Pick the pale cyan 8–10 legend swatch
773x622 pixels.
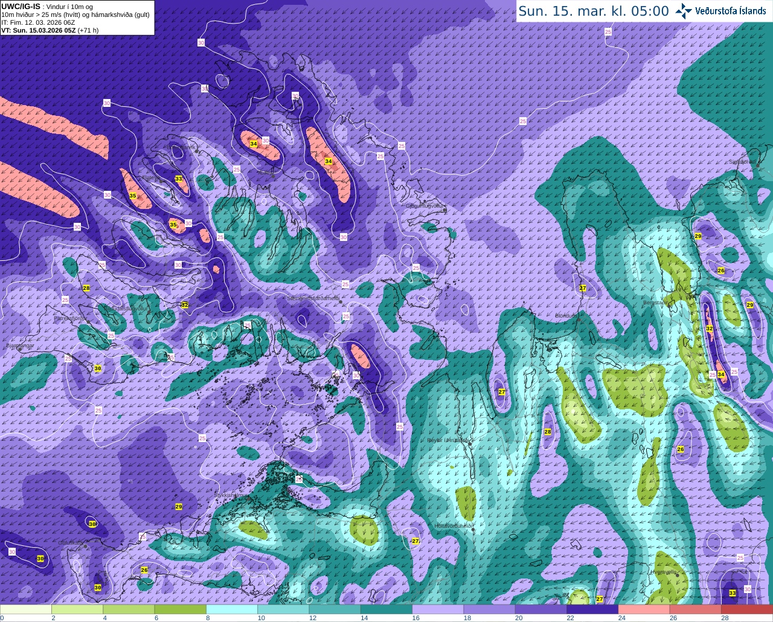pos(232,610)
